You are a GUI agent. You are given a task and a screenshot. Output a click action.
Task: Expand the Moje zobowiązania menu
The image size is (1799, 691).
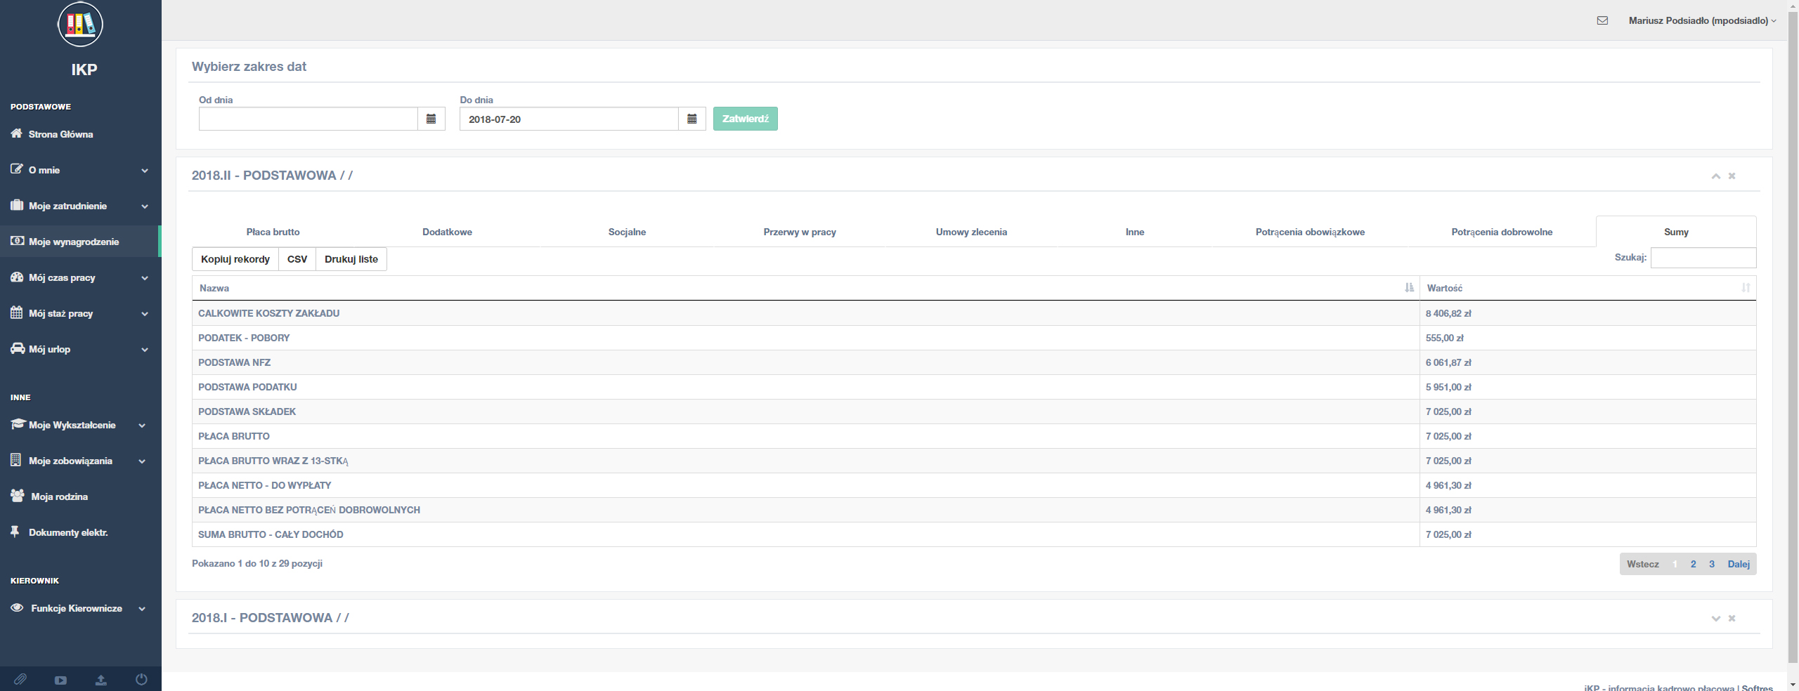[x=81, y=461]
